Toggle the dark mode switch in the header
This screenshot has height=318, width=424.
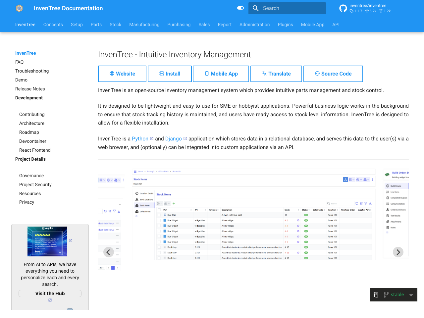pos(240,8)
